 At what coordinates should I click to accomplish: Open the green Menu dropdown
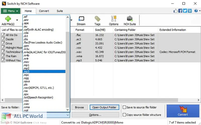(11, 11)
